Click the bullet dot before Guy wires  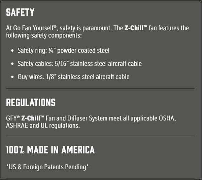pos(12,77)
